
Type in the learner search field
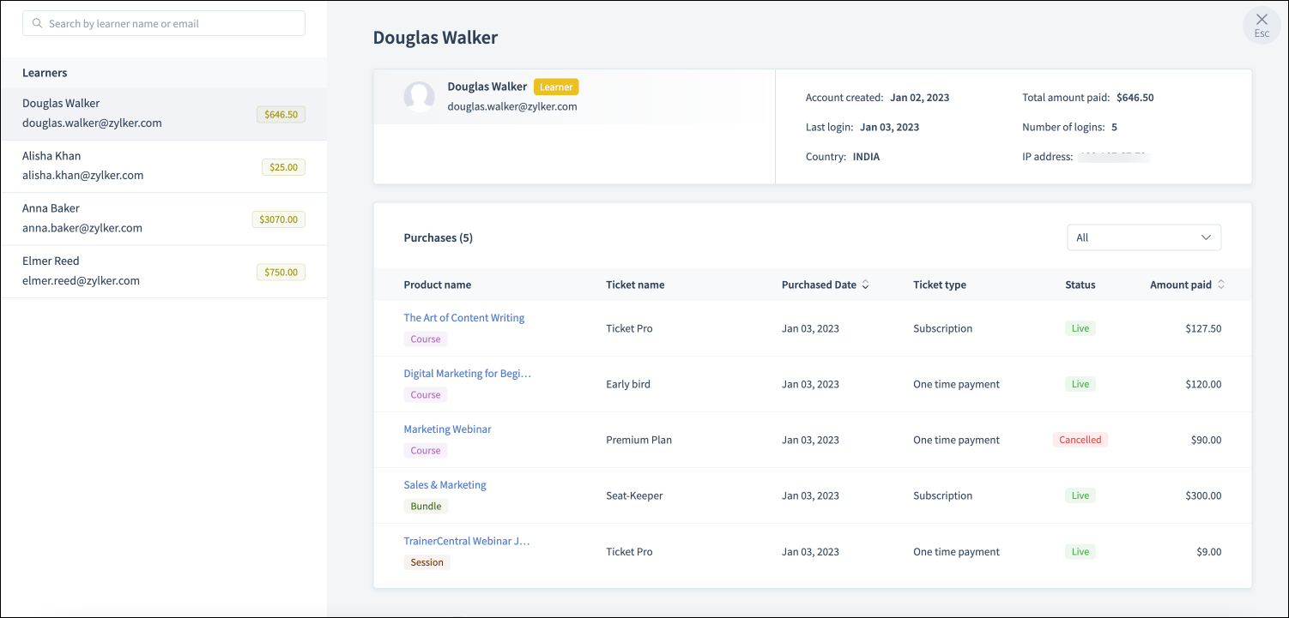(172, 24)
